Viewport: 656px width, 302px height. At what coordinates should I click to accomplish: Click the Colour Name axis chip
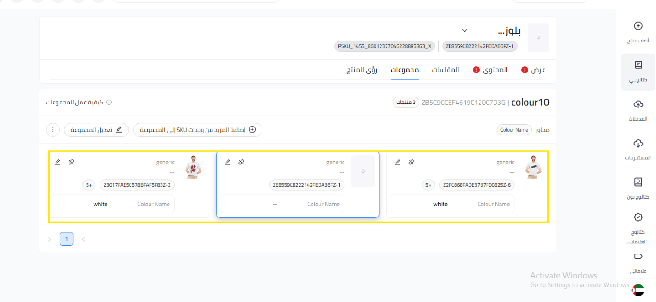[x=514, y=130]
